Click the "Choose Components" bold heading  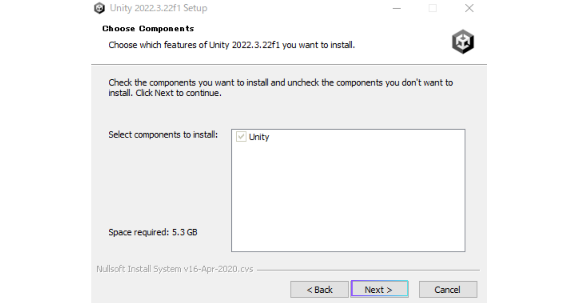tap(148, 29)
